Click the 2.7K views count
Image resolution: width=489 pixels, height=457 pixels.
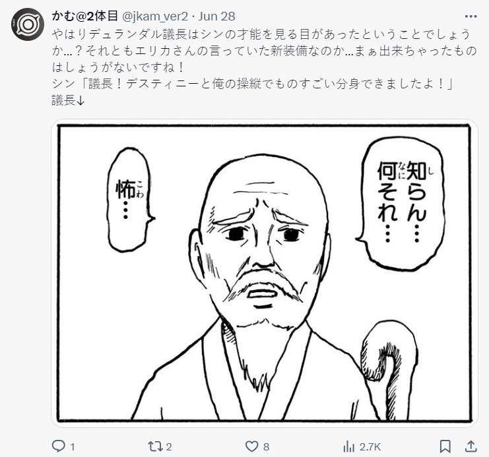(x=370, y=447)
